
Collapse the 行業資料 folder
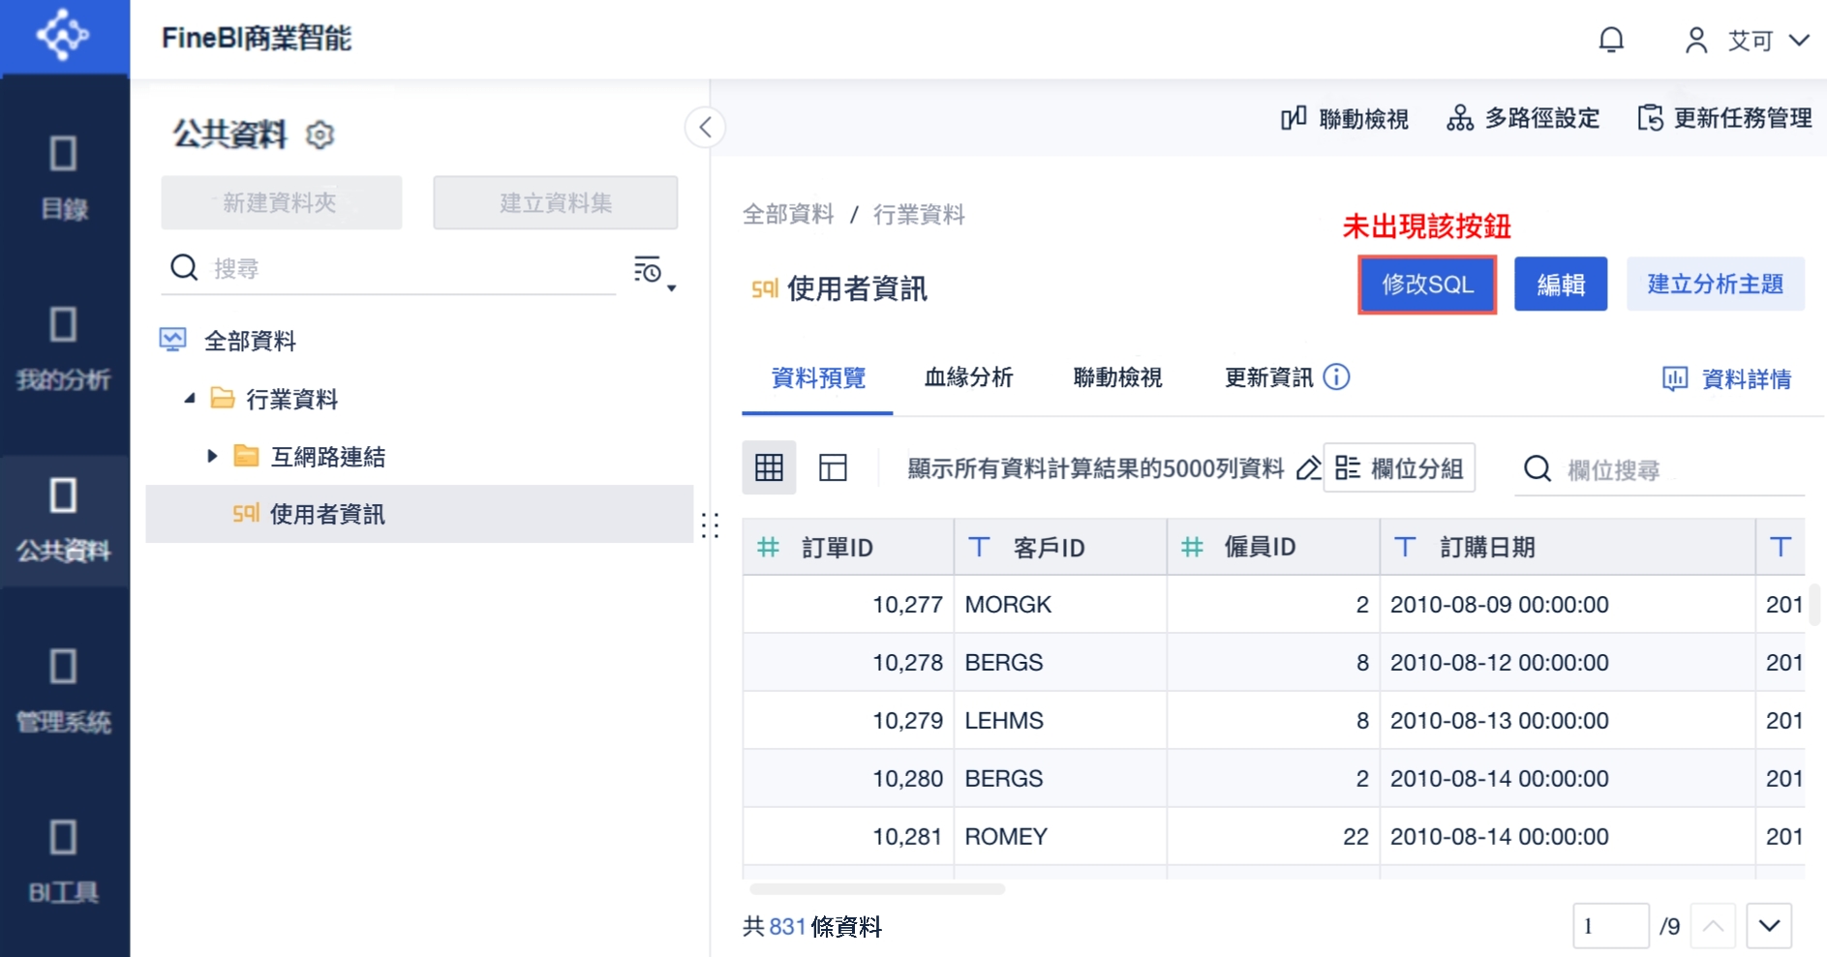pos(190,399)
